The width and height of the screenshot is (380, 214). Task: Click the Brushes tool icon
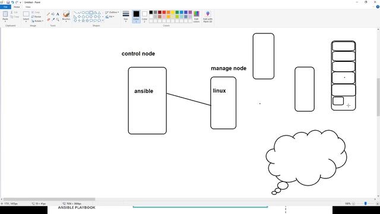tap(66, 14)
